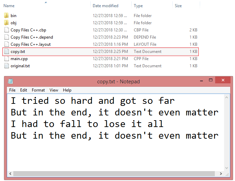The image size is (235, 181).
Task: Click the vertical scrollbar down arrow
Action: coord(226,168)
